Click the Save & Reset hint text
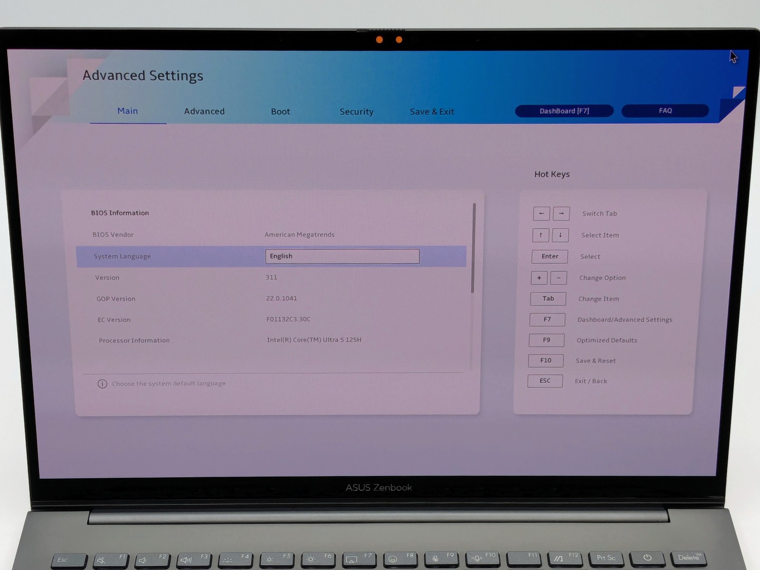 [596, 361]
